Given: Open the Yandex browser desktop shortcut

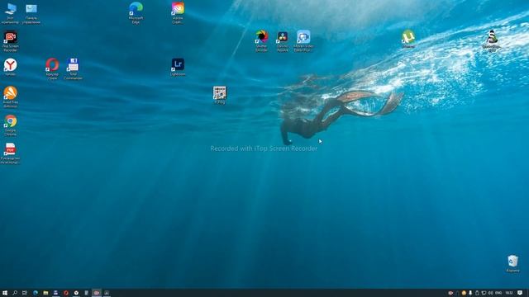Looking at the screenshot, I should pyautogui.click(x=10, y=67).
